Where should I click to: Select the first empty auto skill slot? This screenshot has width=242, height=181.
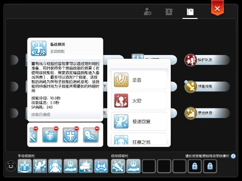pos(149,166)
